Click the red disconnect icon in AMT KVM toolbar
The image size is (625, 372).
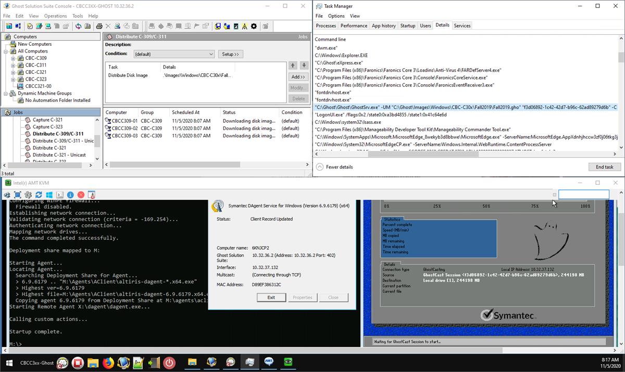(x=80, y=195)
